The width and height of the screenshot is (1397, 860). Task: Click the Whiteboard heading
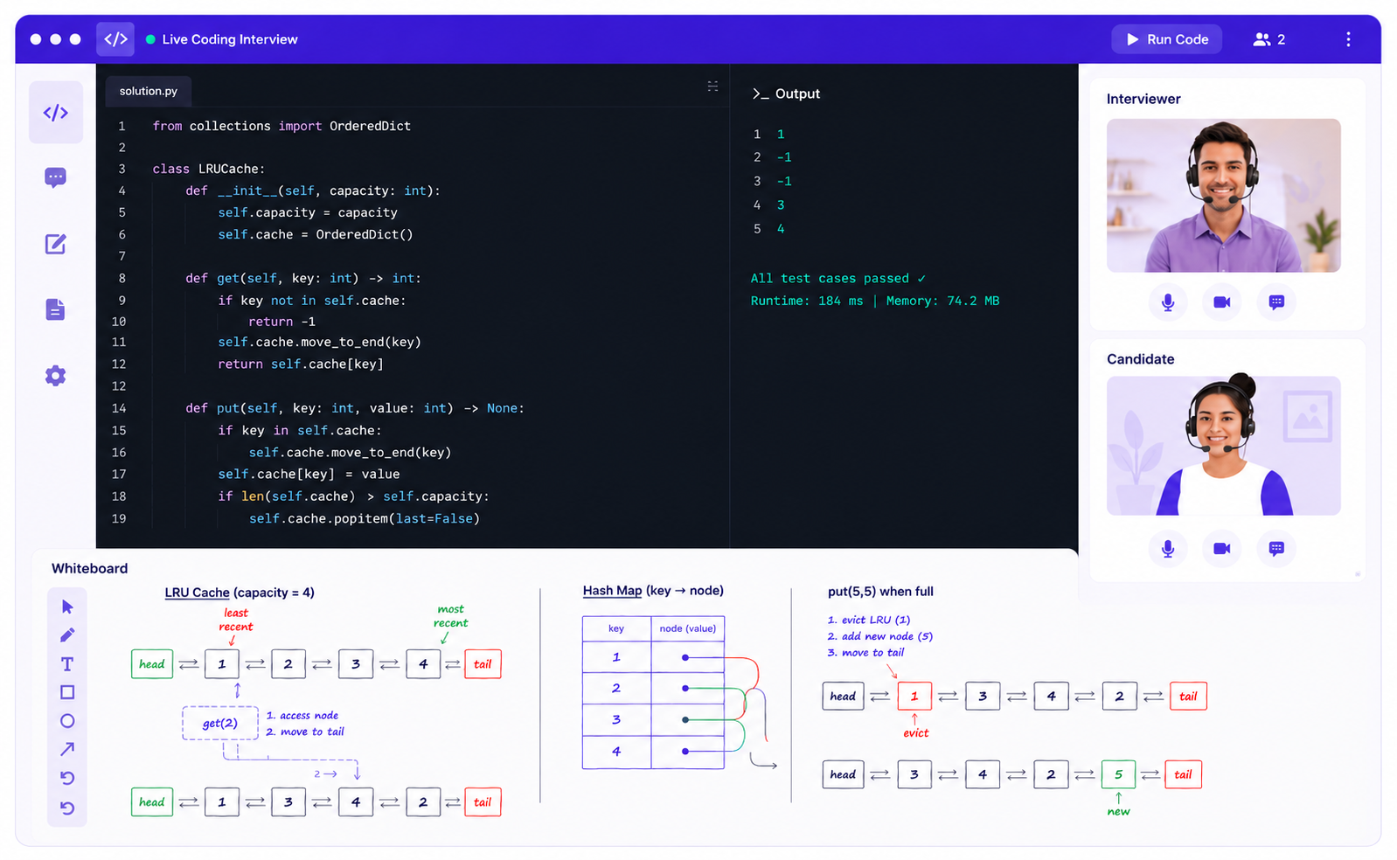[x=89, y=568]
